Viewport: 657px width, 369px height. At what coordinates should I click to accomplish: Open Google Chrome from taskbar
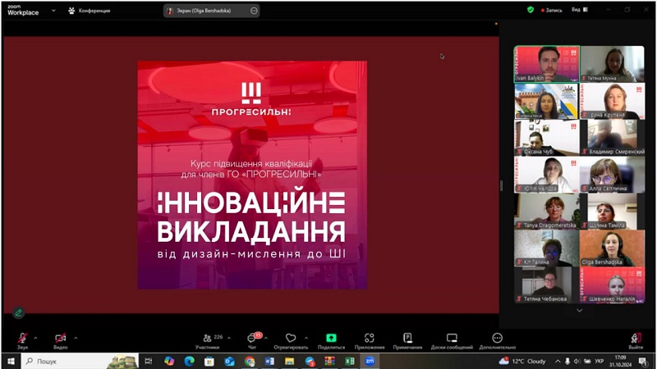[250, 361]
